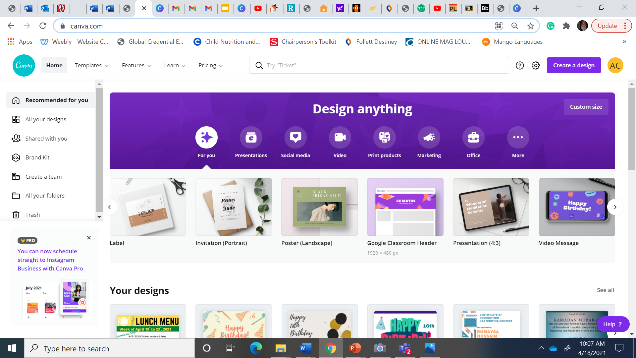Select the Video design type icon
636x358 pixels.
click(340, 137)
